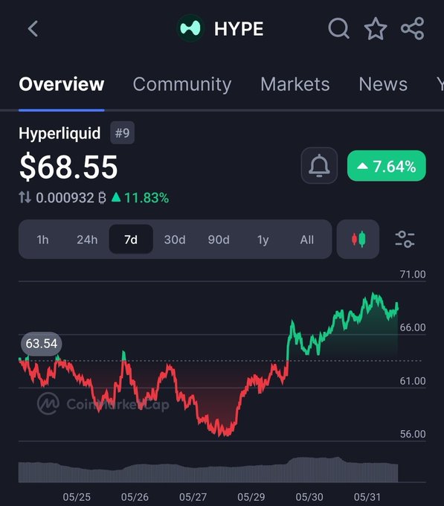Open chart settings sliders icon
The image size is (444, 506).
(405, 239)
